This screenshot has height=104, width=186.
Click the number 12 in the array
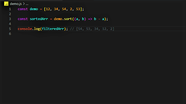pyautogui.click(x=48, y=9)
